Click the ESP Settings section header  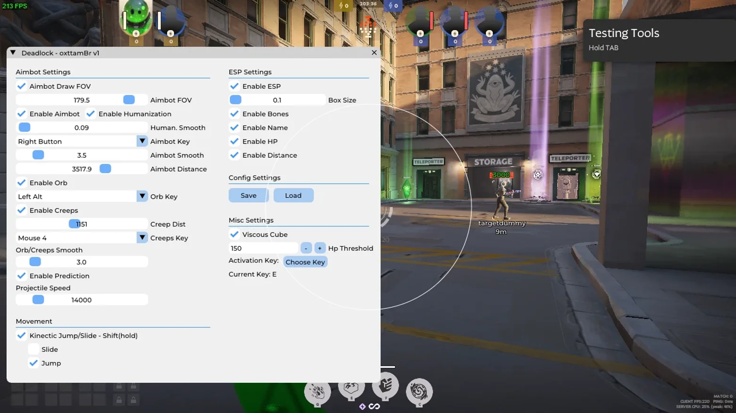point(250,72)
